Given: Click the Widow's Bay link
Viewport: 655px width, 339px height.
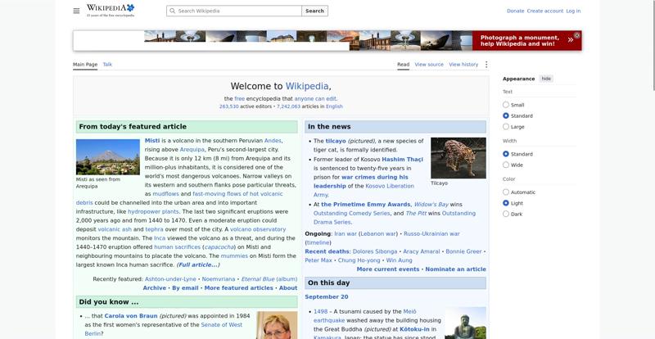Looking at the screenshot, I should pos(431,205).
